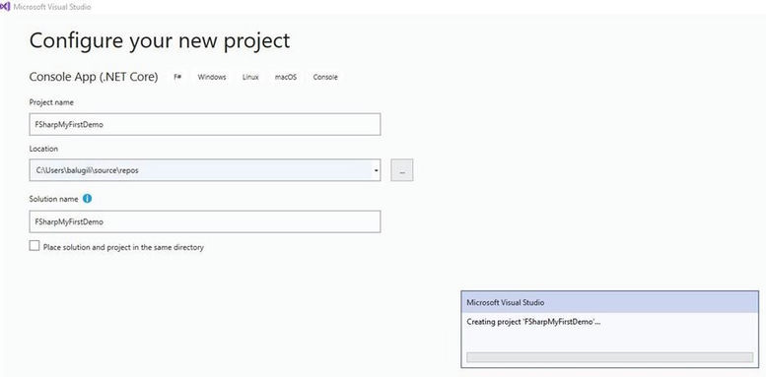The height and width of the screenshot is (377, 766).
Task: Click the macOS platform tag
Action: 286,77
